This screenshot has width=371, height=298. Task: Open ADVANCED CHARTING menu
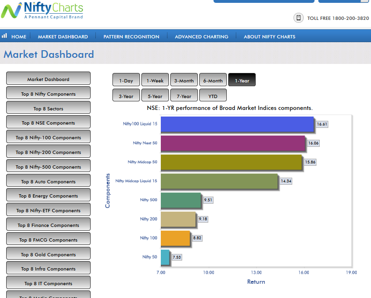(202, 36)
